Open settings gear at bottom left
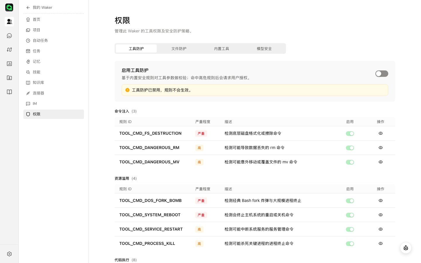Screen dimensions: 421x263 click(9, 254)
